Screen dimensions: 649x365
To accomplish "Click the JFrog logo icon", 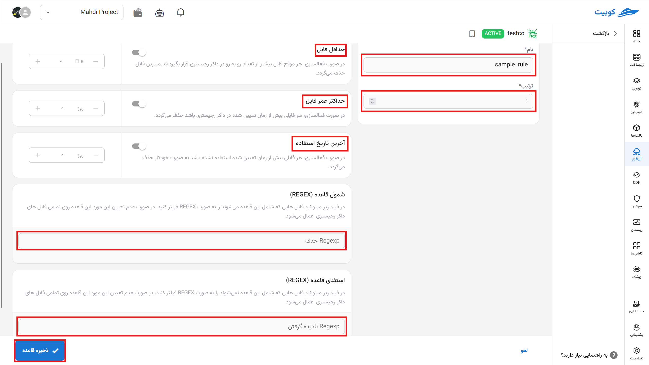I will 532,33.
